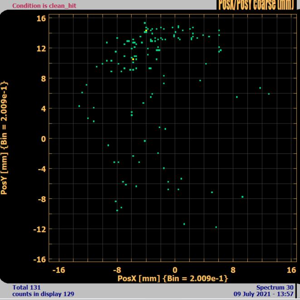The width and height of the screenshot is (300, 300).
Task: Click the Y-axis tick label '-4'
Action: click(x=40, y=169)
